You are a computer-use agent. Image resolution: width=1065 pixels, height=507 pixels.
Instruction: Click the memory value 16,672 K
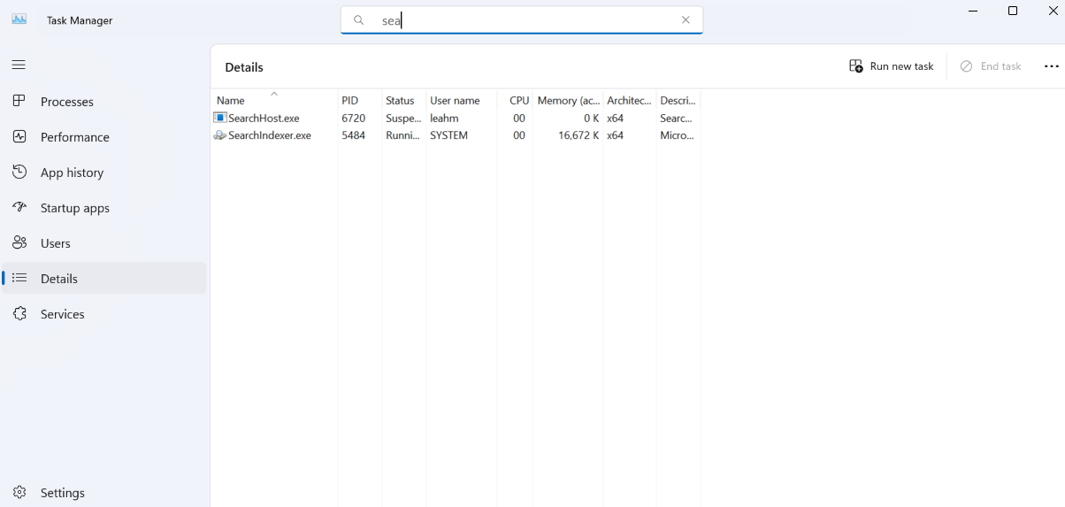578,135
